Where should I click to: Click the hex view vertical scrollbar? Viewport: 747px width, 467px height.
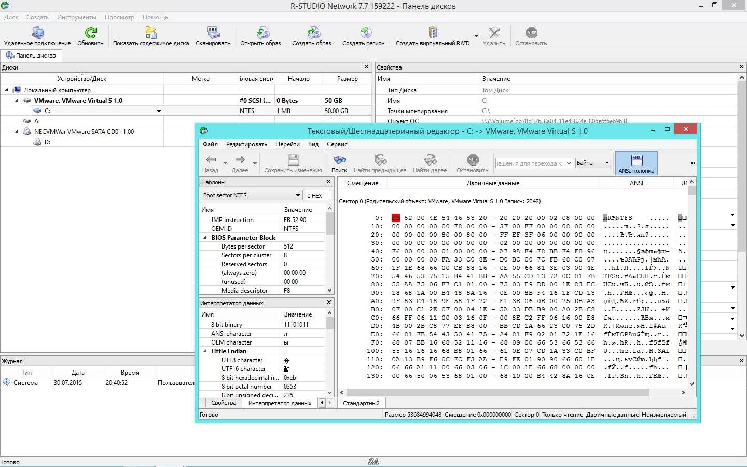(691, 190)
